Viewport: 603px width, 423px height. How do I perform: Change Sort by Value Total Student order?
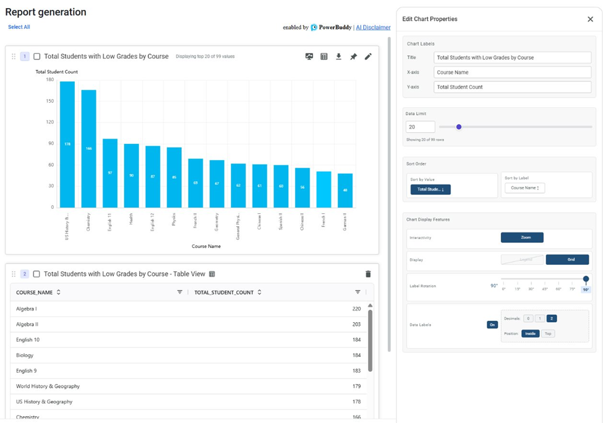430,189
